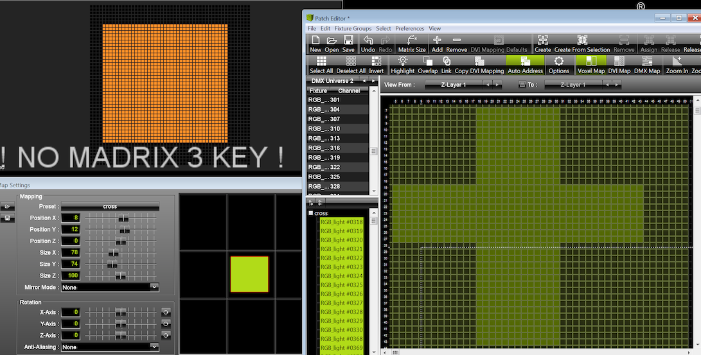The width and height of the screenshot is (701, 355).
Task: Reset Z-Axis rotation with its circular button
Action: 165,335
